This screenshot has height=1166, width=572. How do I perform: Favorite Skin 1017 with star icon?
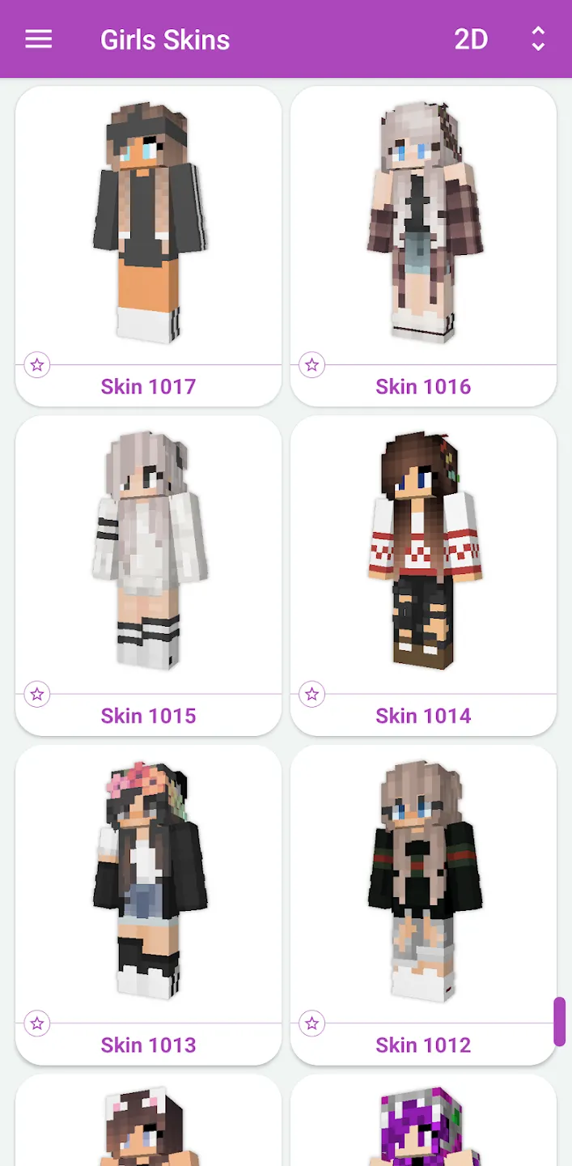point(37,365)
